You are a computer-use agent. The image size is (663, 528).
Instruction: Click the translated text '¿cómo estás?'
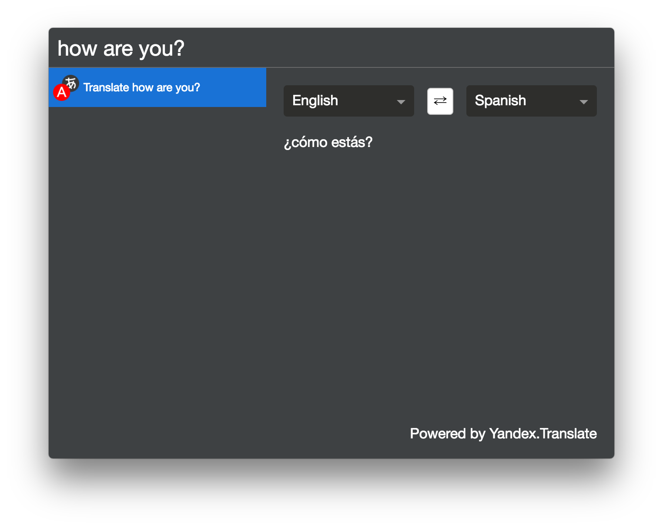328,142
